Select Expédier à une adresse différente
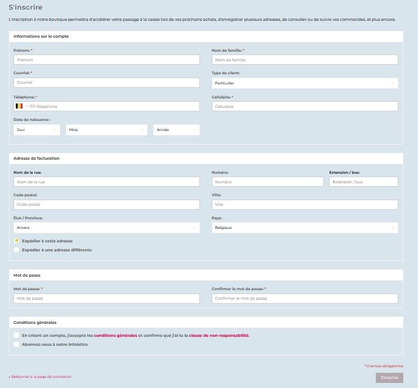 [x=17, y=250]
